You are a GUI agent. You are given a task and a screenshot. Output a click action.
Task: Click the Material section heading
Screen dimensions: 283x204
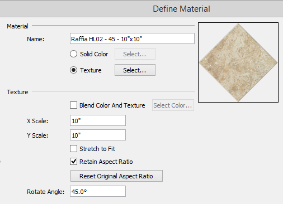[x=17, y=26]
